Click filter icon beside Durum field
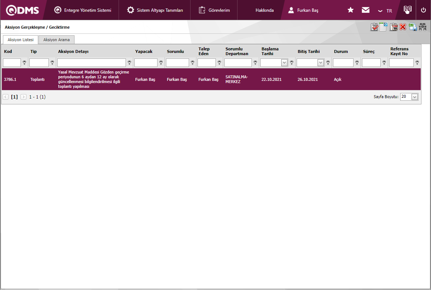Image resolution: width=431 pixels, height=290 pixels. click(357, 63)
